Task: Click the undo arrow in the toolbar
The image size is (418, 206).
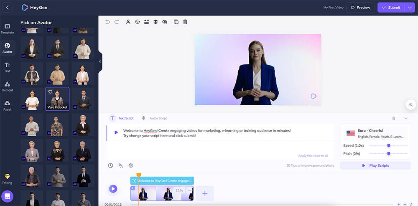Action: coord(107,22)
